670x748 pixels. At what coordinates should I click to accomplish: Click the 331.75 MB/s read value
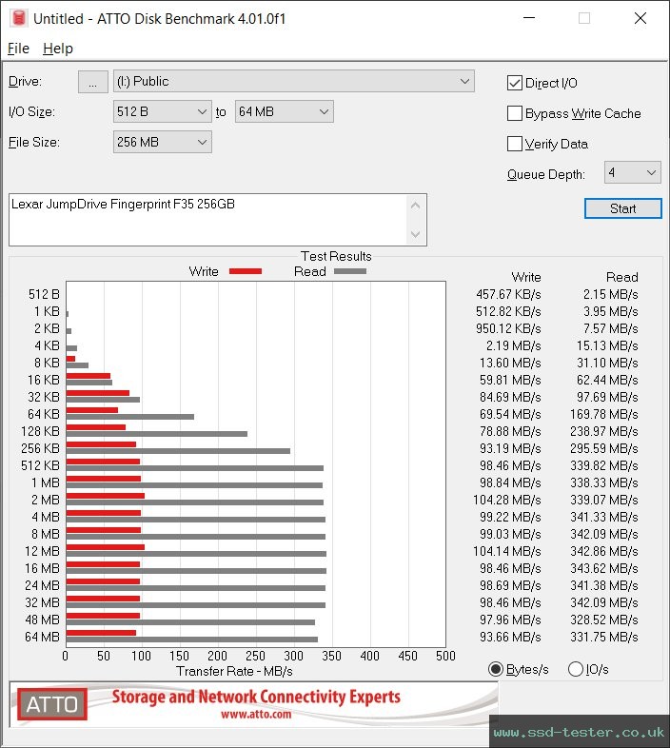[604, 637]
